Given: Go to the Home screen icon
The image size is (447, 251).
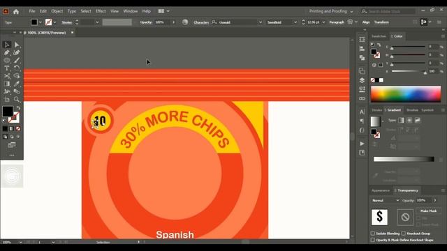Looking at the screenshot, I should 16,11.
